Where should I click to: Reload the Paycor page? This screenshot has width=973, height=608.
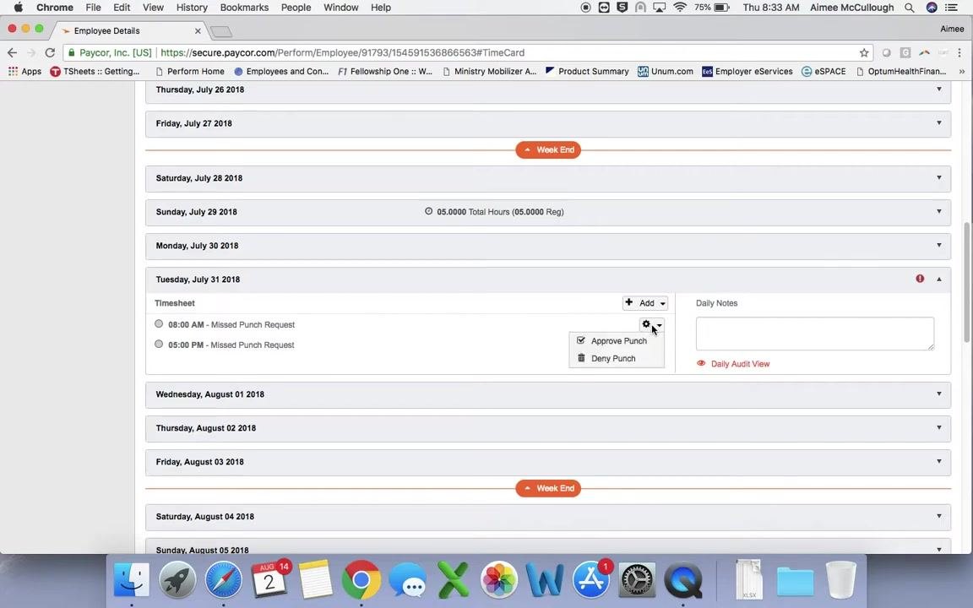click(51, 52)
